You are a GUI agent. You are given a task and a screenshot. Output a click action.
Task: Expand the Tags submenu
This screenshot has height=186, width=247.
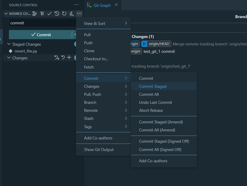[126, 126]
